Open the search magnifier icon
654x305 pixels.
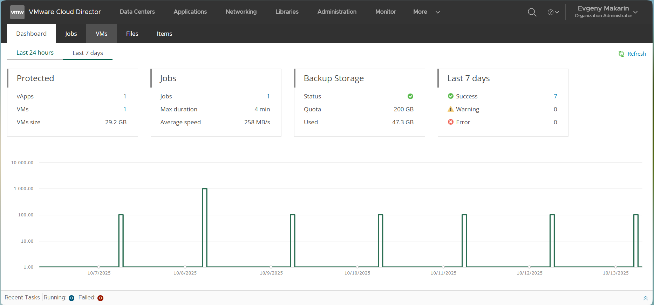532,12
